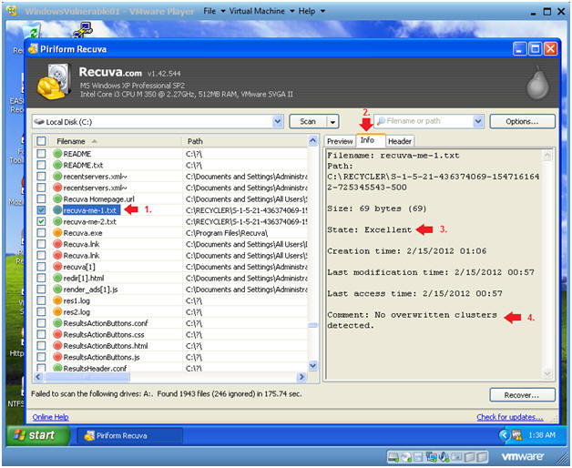The height and width of the screenshot is (468, 572).
Task: Click the green icon of ResultsActionButtons.conf
Action: [x=57, y=323]
